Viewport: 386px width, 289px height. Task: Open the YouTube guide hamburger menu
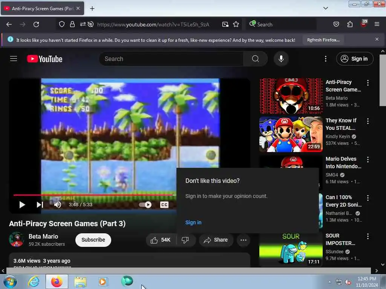click(x=14, y=59)
